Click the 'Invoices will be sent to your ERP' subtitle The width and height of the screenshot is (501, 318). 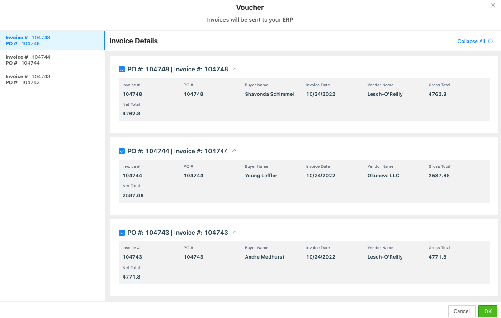(250, 20)
